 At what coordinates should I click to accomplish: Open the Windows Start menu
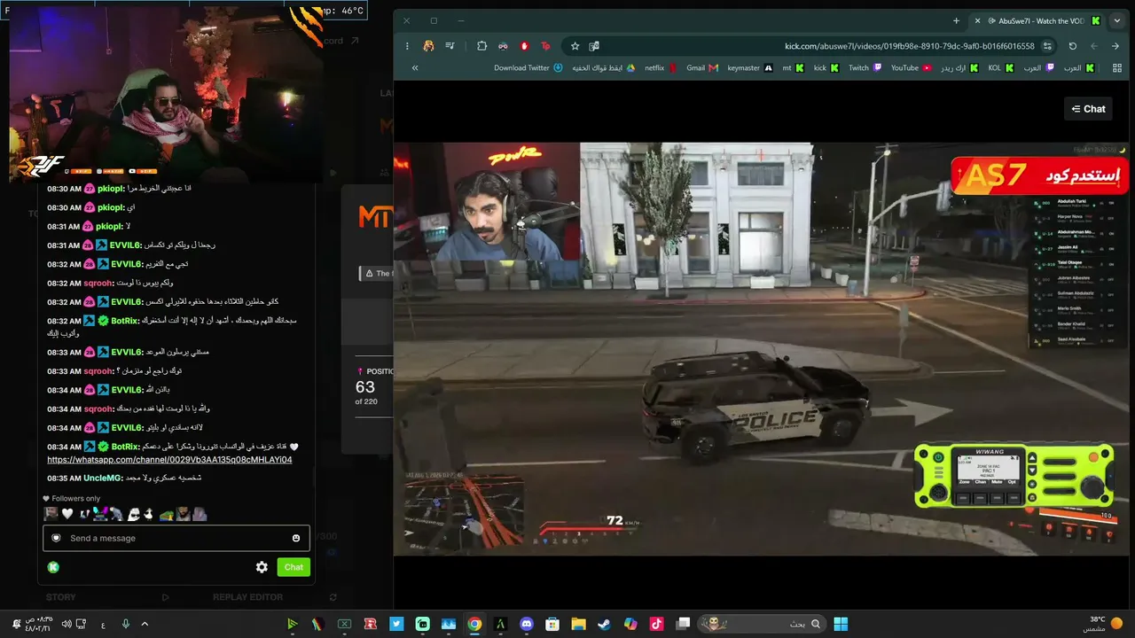click(x=841, y=624)
